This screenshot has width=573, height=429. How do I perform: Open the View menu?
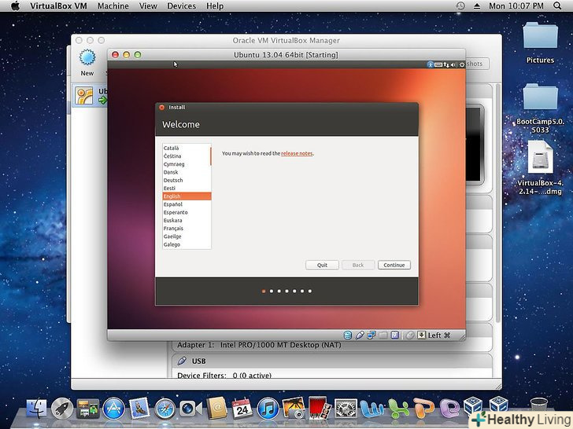coord(148,5)
